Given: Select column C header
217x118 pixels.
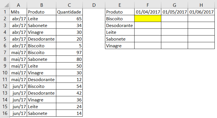Looking at the screenshot, I should point(69,5).
